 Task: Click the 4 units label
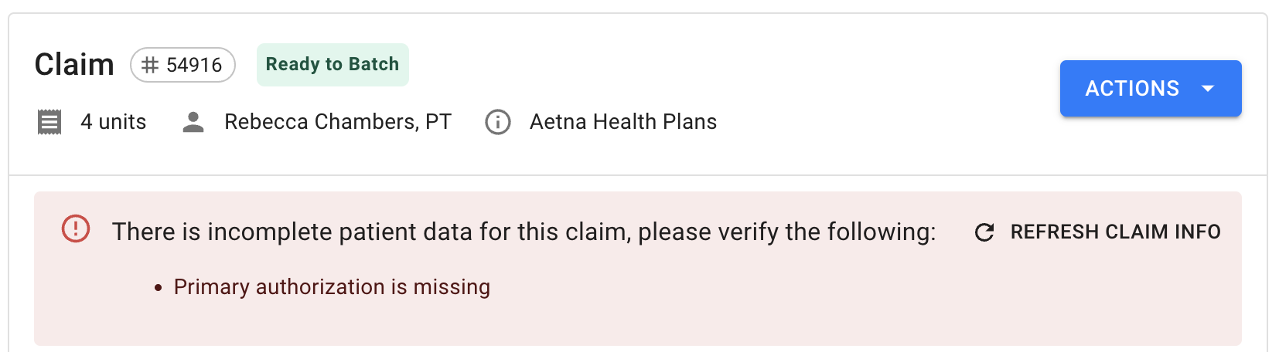(x=114, y=122)
